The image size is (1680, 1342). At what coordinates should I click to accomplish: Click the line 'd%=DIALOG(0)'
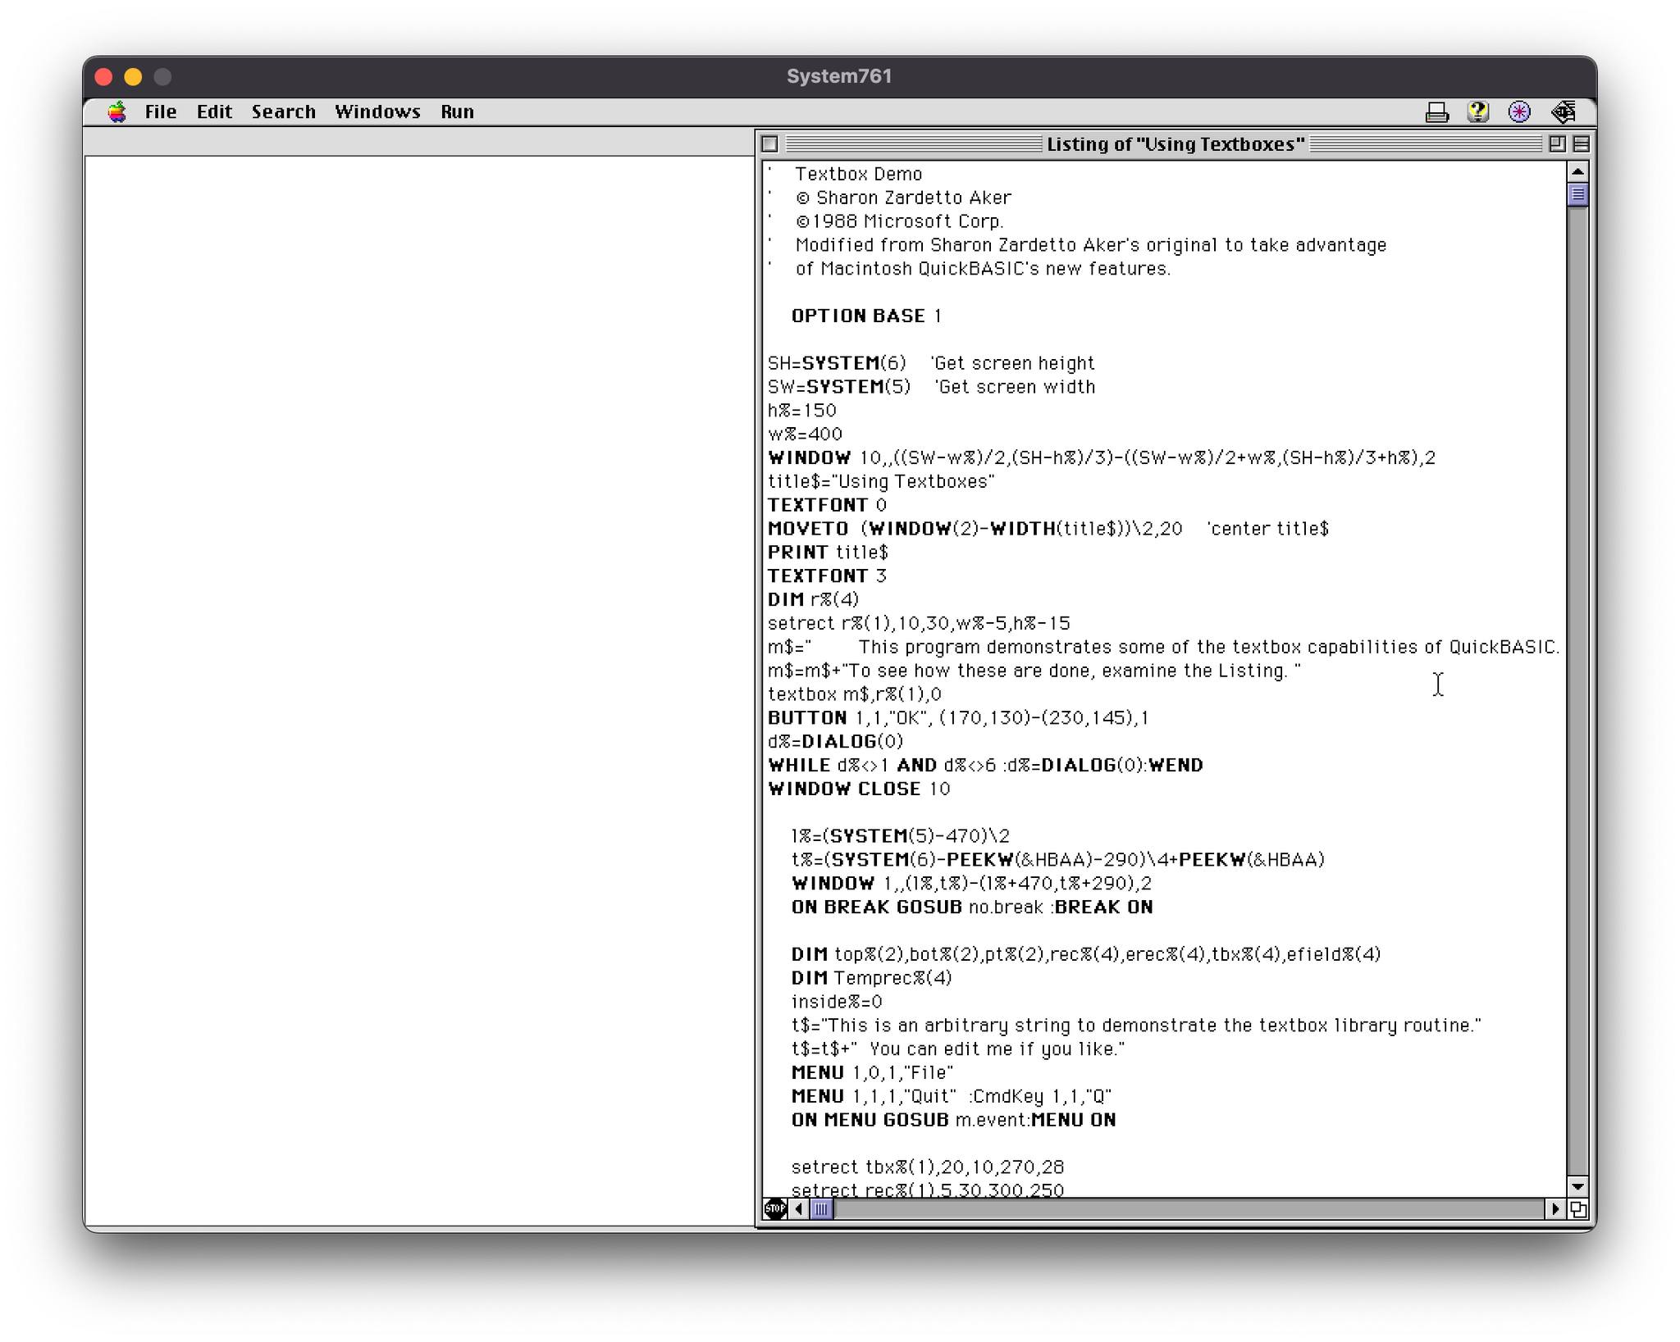coord(835,742)
